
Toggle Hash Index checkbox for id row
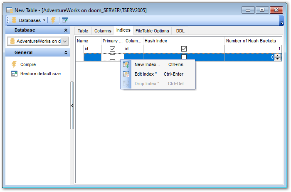184,49
